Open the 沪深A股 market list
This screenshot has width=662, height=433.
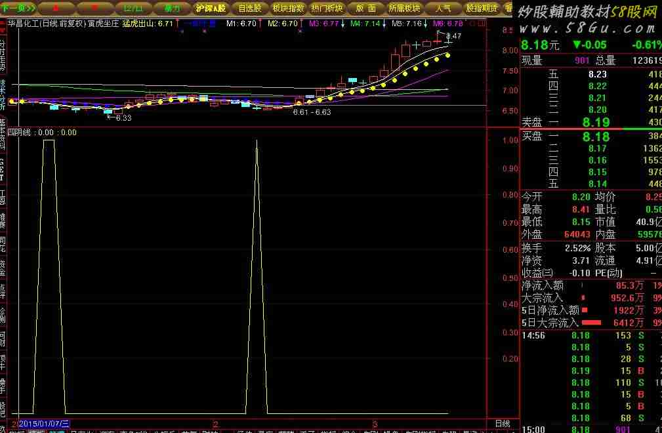tap(210, 9)
